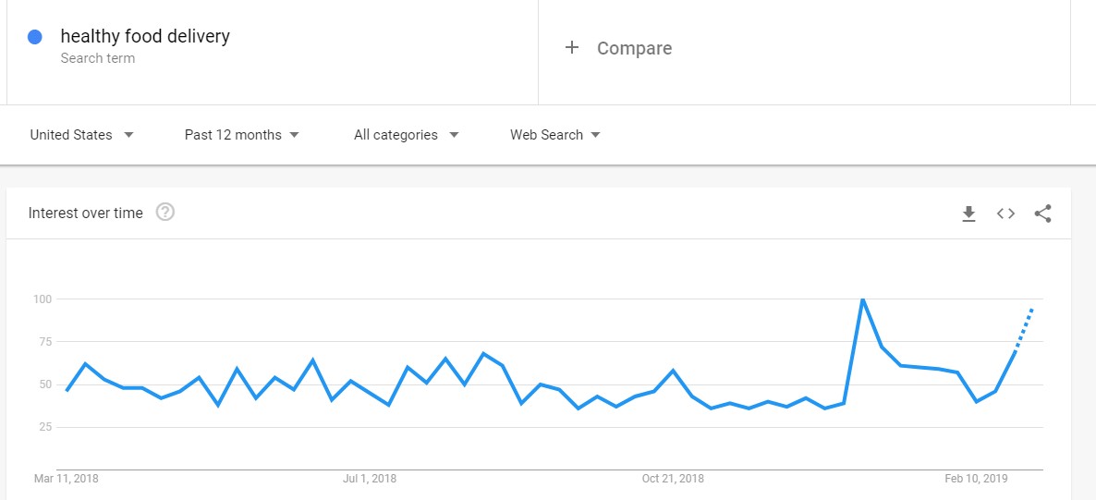Open the embed code icon
Screen dimensions: 1096x500
tap(1005, 214)
